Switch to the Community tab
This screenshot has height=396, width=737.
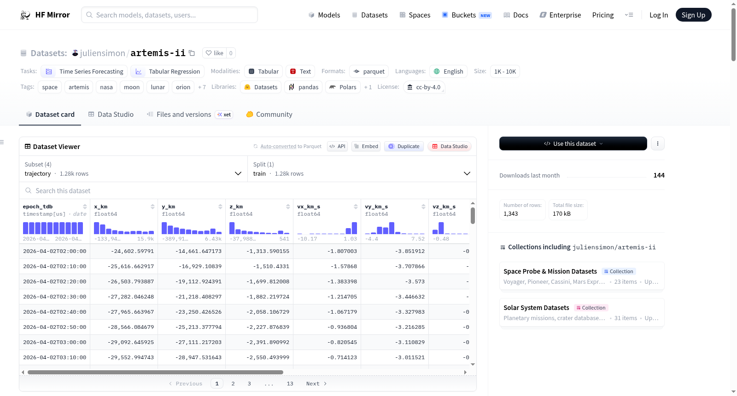pyautogui.click(x=269, y=115)
